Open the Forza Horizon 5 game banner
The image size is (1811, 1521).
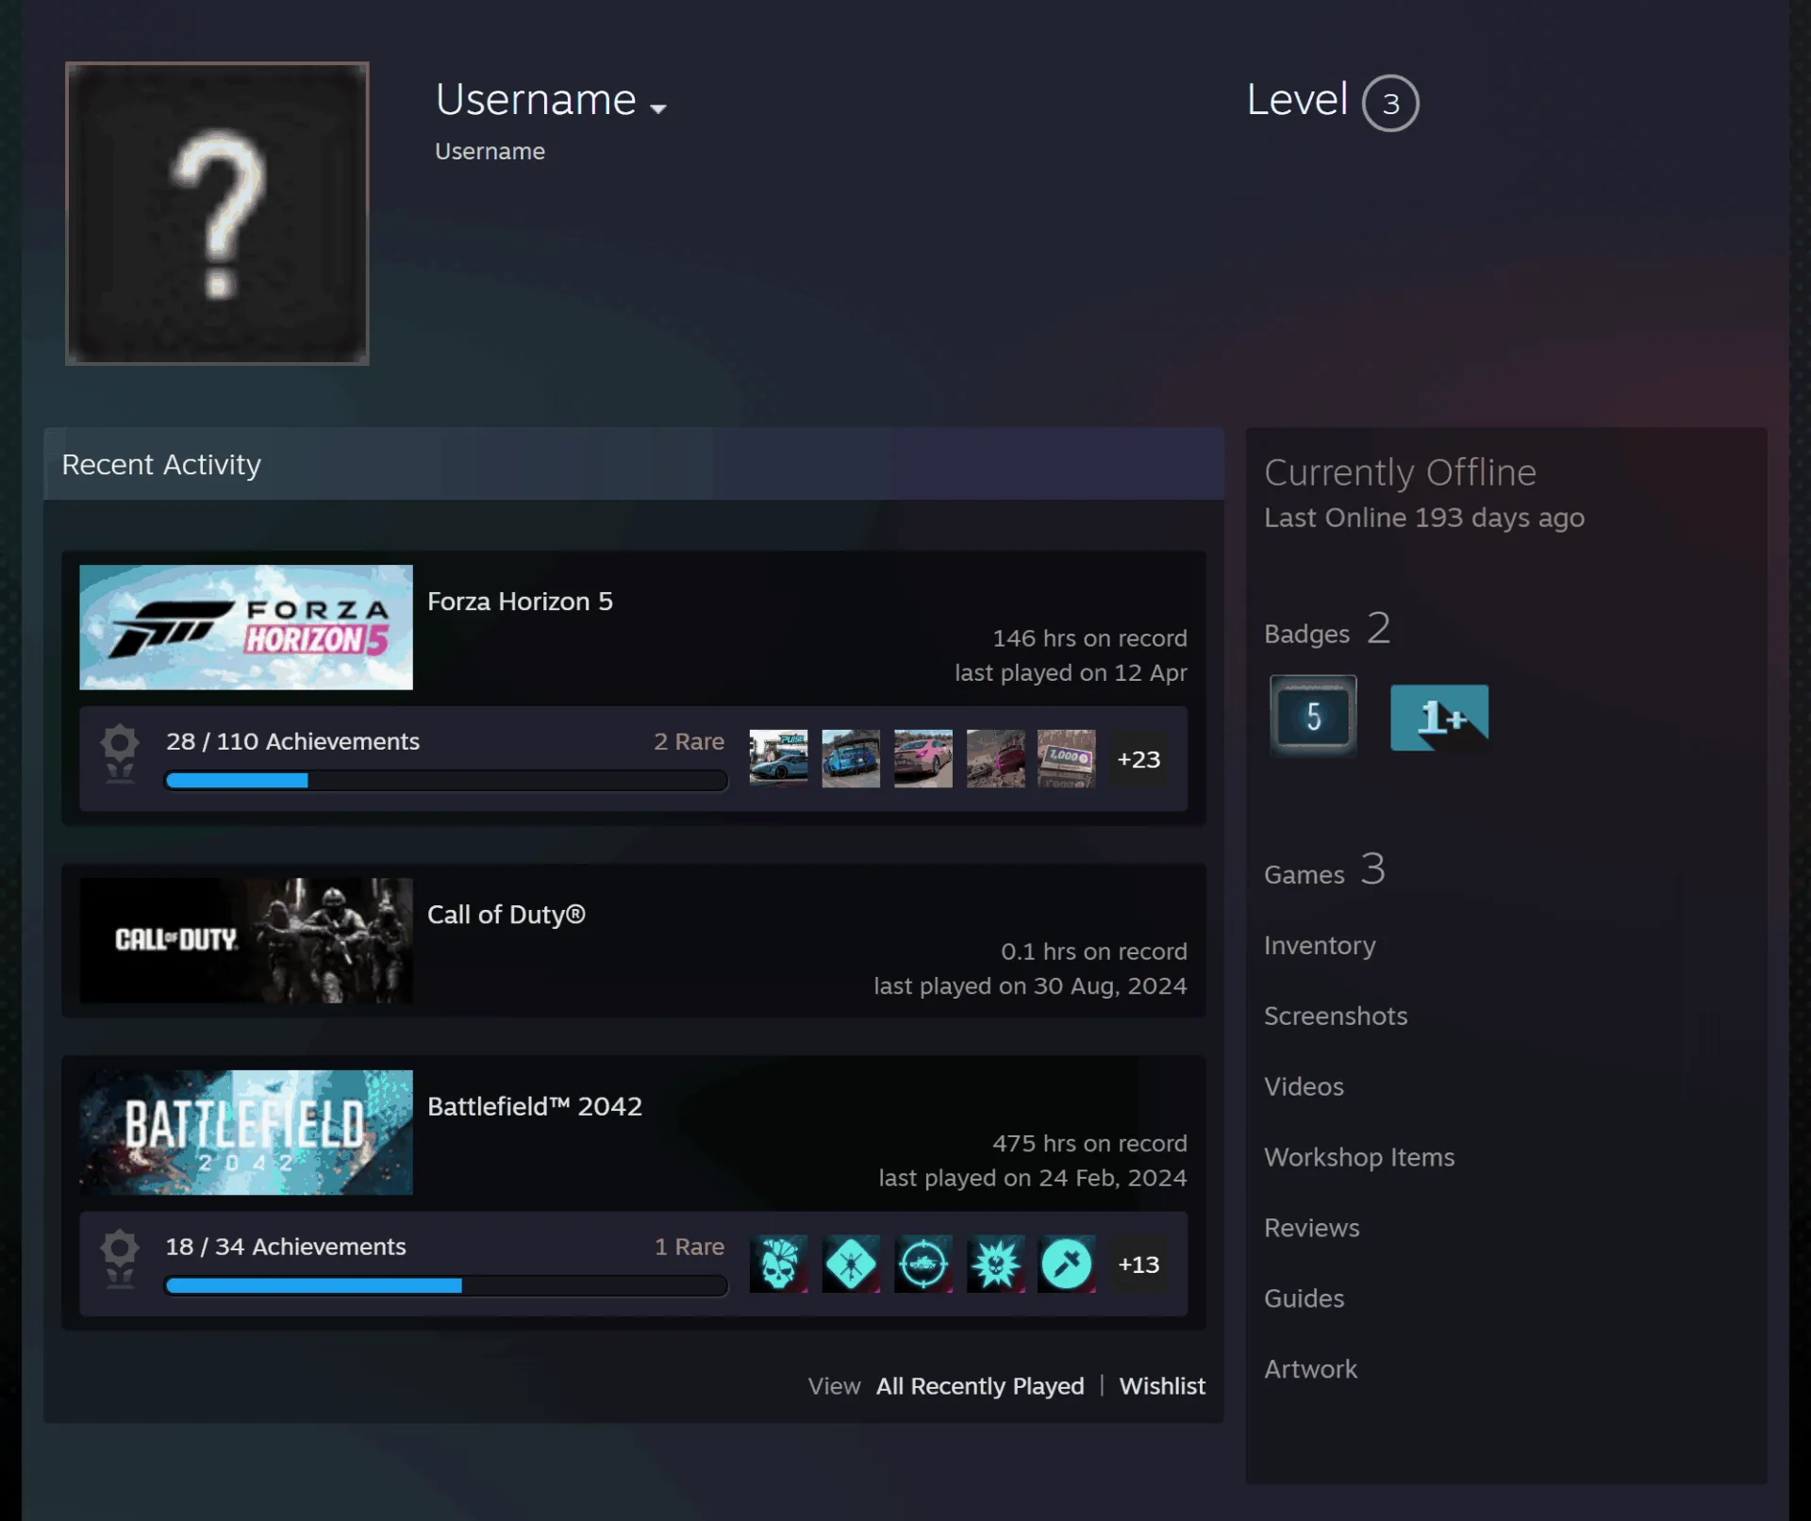pyautogui.click(x=246, y=627)
